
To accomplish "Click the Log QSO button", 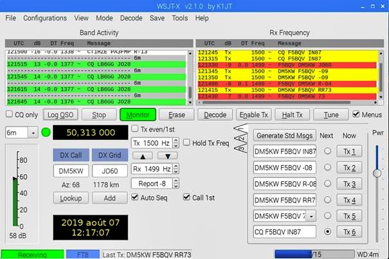I will [x=60, y=114].
